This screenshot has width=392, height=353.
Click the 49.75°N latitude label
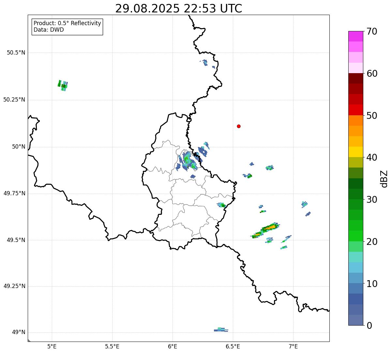[x=14, y=193]
